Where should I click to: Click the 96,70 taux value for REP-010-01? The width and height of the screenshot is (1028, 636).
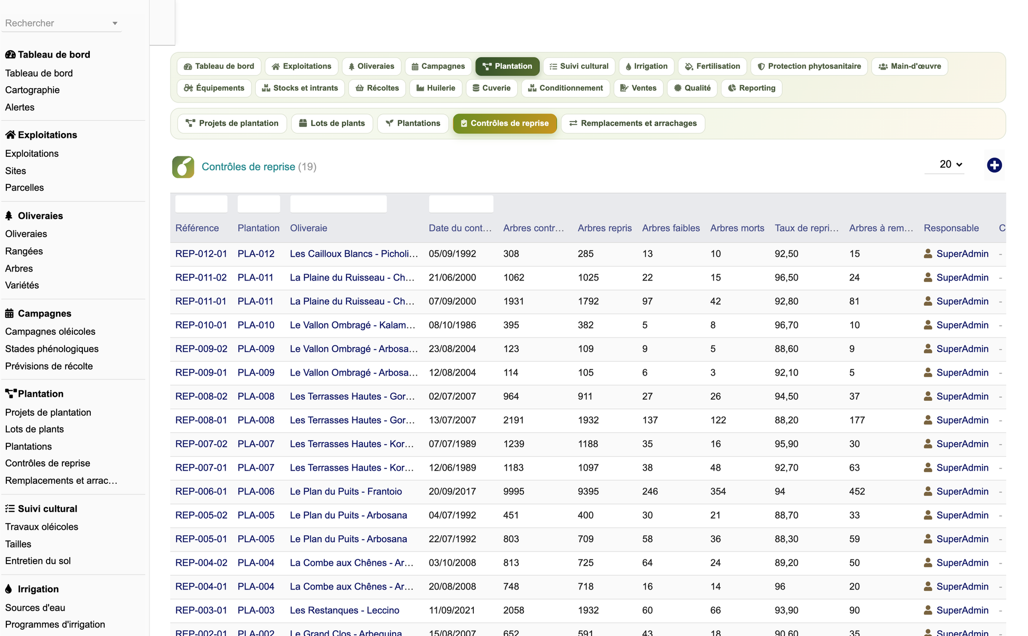point(786,325)
